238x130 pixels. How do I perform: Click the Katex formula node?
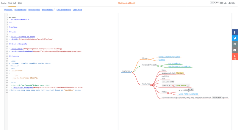(x=186, y=90)
